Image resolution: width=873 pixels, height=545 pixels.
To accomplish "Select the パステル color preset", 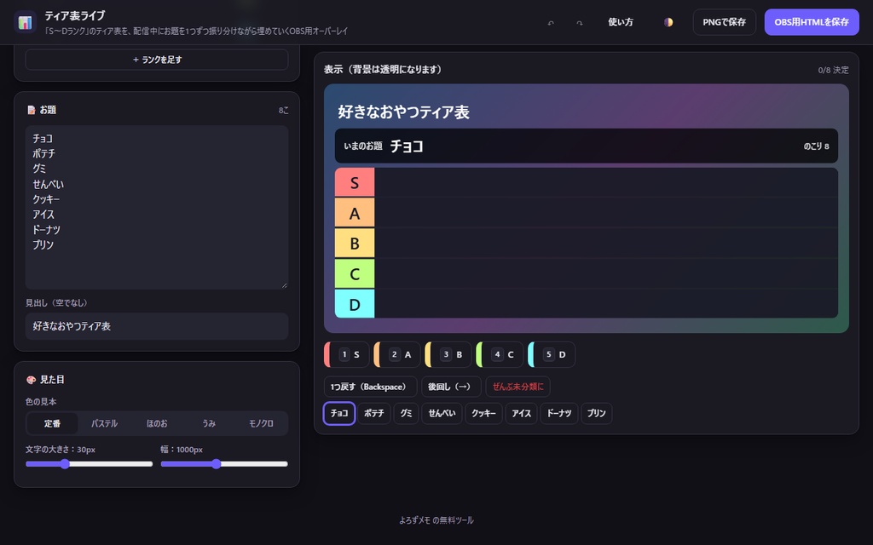I will coord(104,423).
